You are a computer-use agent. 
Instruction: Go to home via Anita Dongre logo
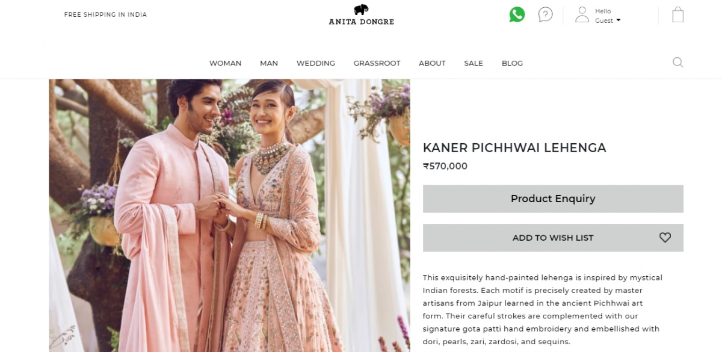pyautogui.click(x=361, y=14)
